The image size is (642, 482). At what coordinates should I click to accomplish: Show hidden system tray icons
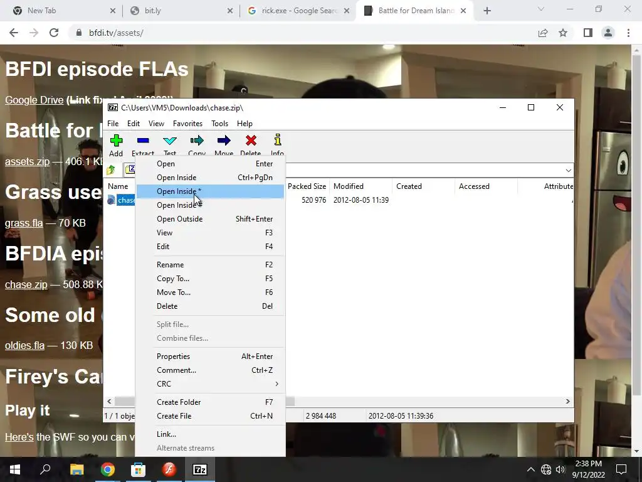click(x=530, y=469)
